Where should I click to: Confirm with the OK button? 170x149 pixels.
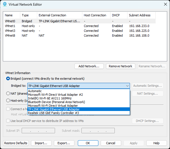(88, 143)
